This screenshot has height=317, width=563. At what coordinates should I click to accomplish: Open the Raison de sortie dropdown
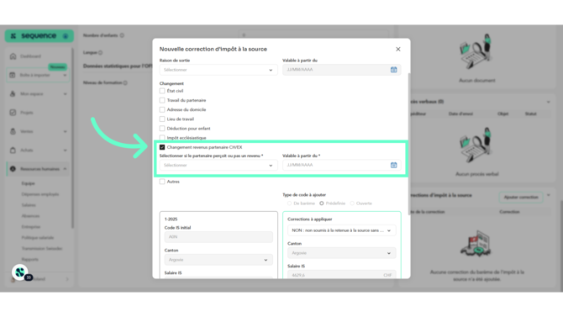tap(218, 70)
